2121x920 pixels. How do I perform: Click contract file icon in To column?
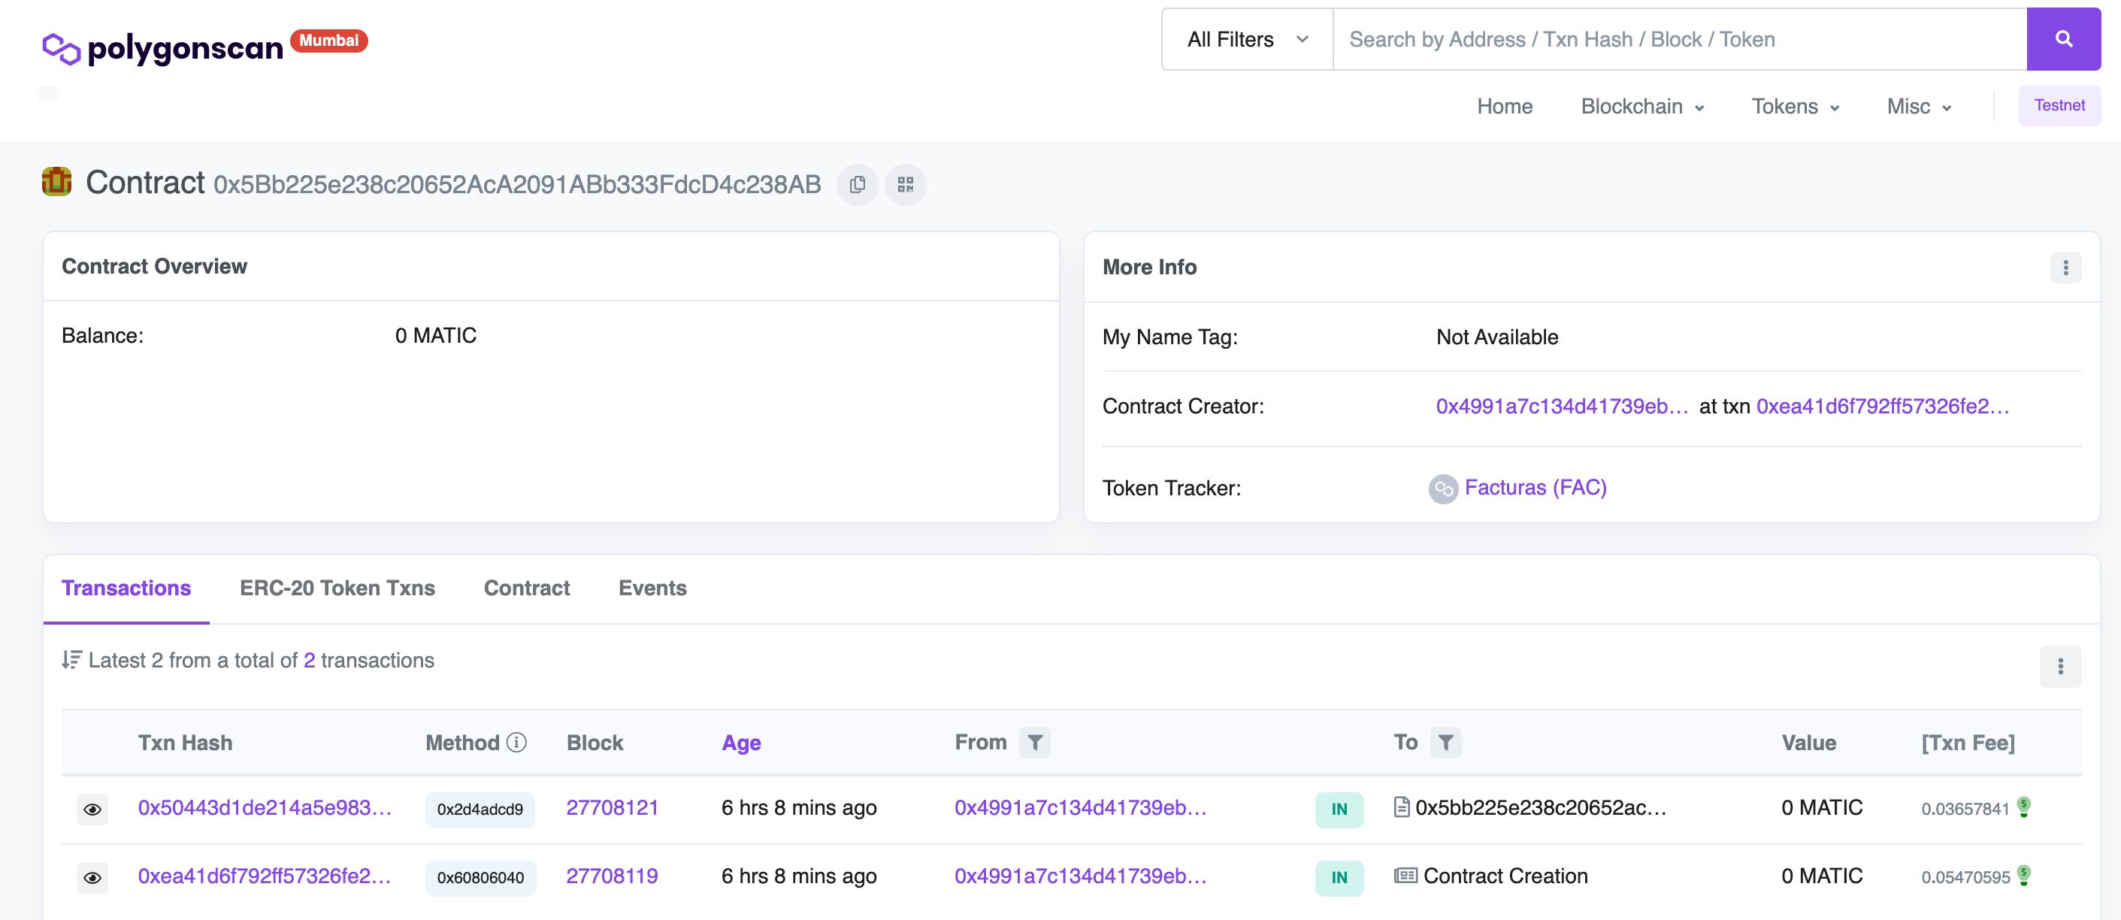coord(1402,807)
